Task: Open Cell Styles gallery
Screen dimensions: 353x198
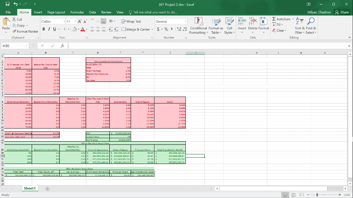Action: 229,26
